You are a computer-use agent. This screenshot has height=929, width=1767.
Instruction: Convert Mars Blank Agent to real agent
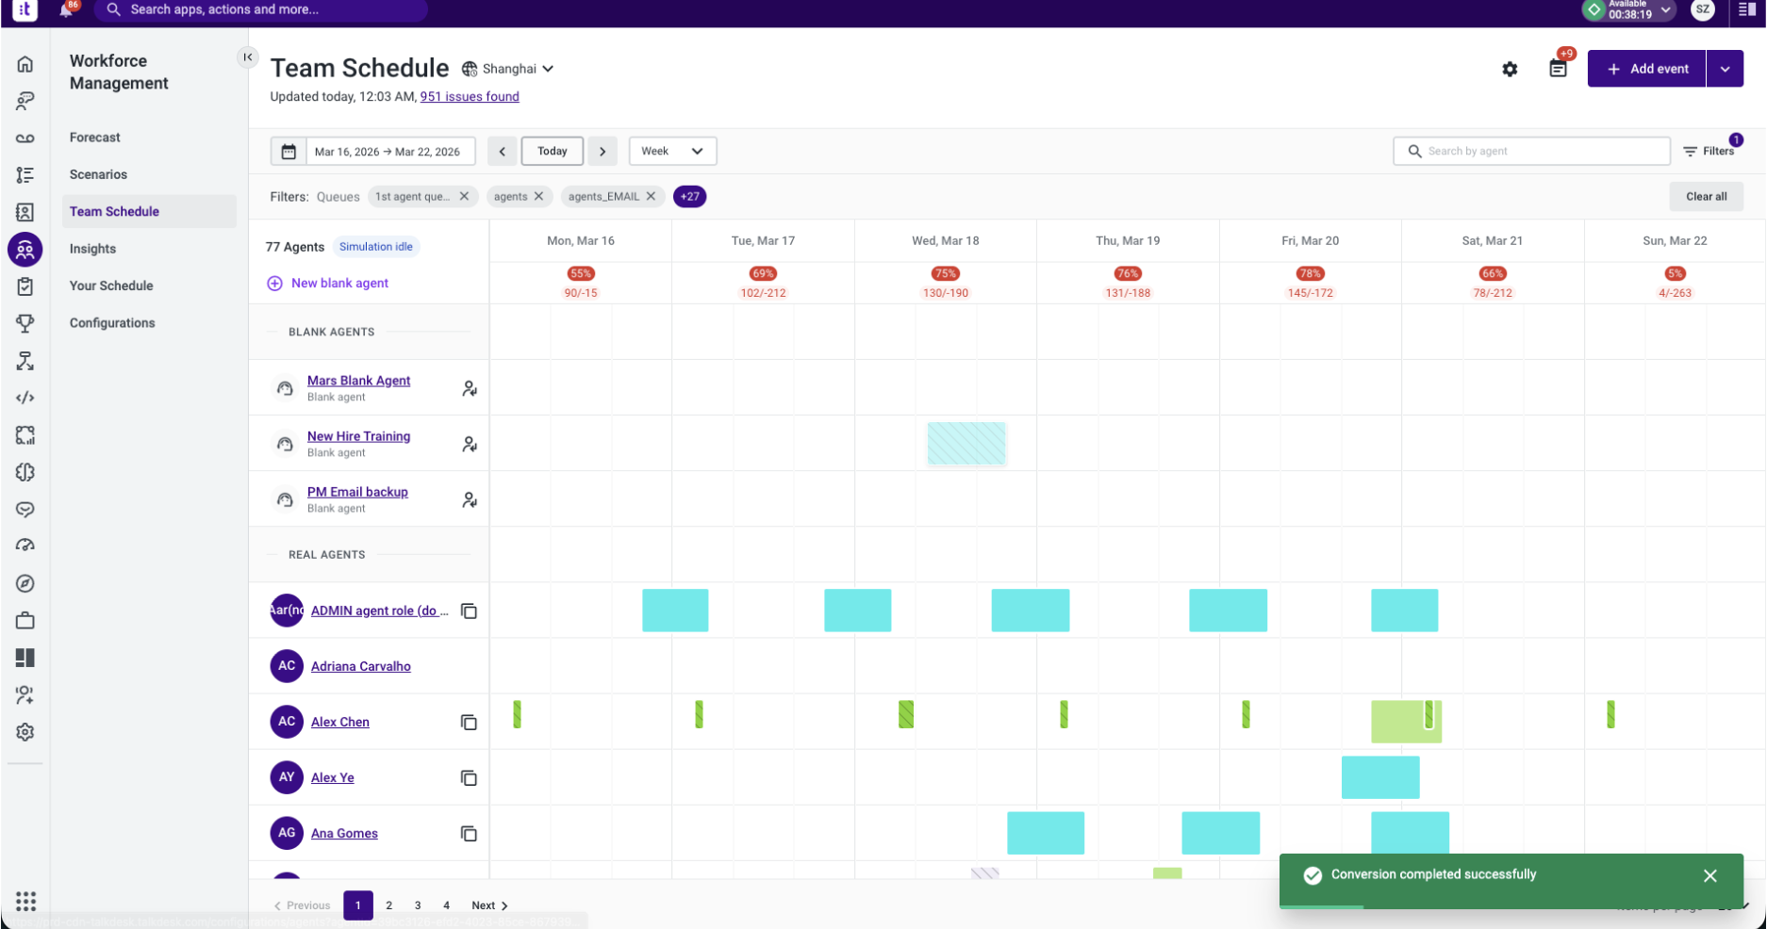pyautogui.click(x=469, y=388)
